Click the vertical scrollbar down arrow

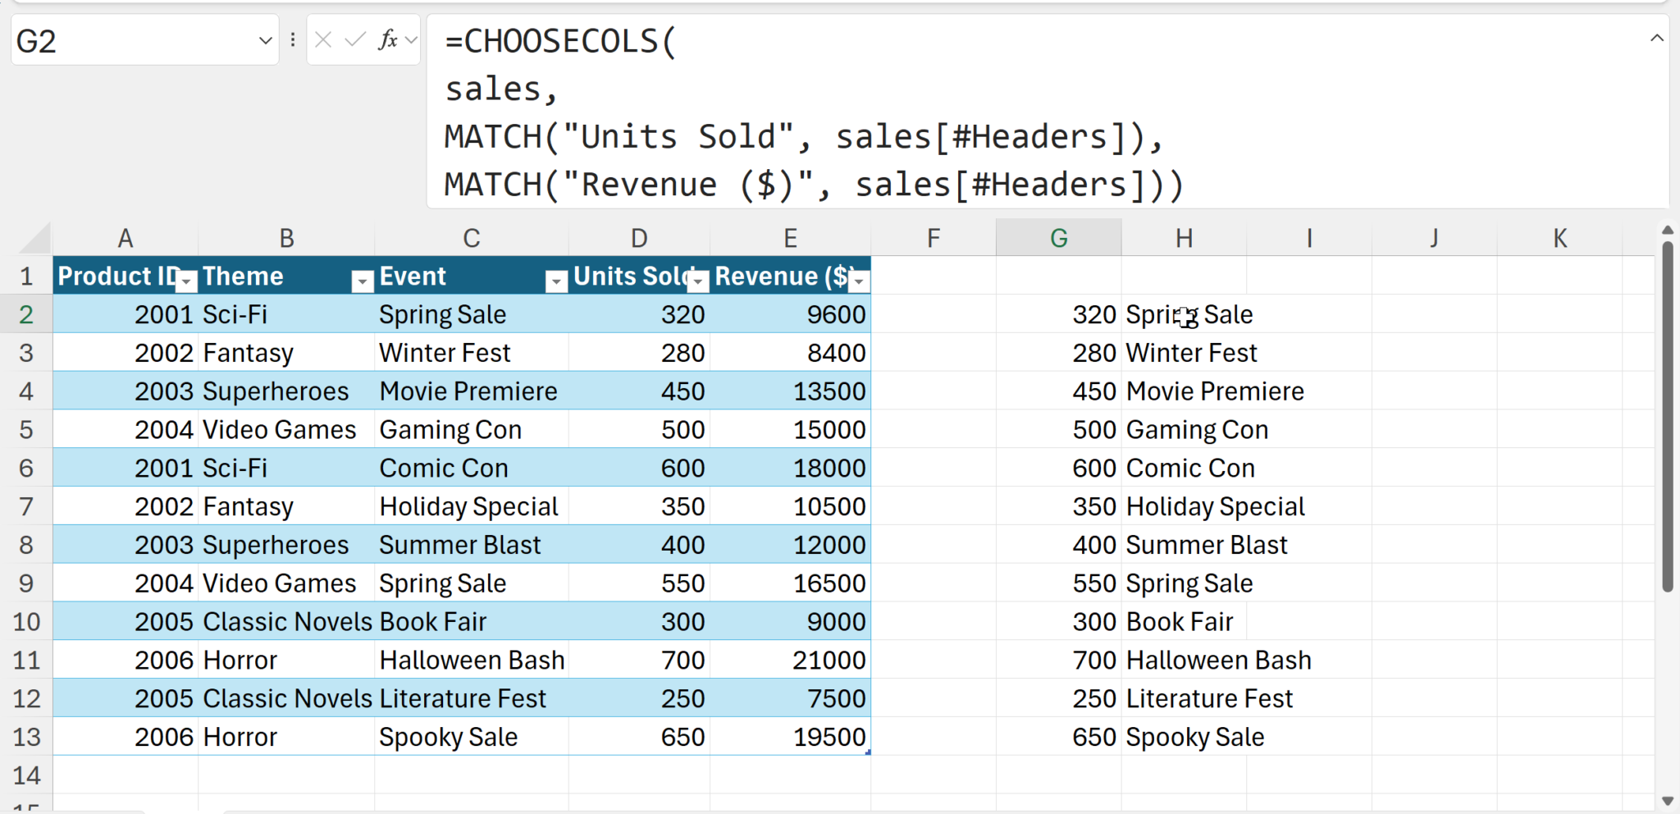pos(1666,801)
